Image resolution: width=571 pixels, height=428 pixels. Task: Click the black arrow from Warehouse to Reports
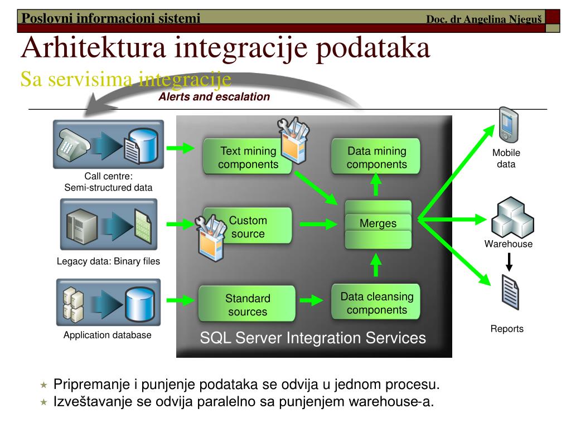click(509, 262)
